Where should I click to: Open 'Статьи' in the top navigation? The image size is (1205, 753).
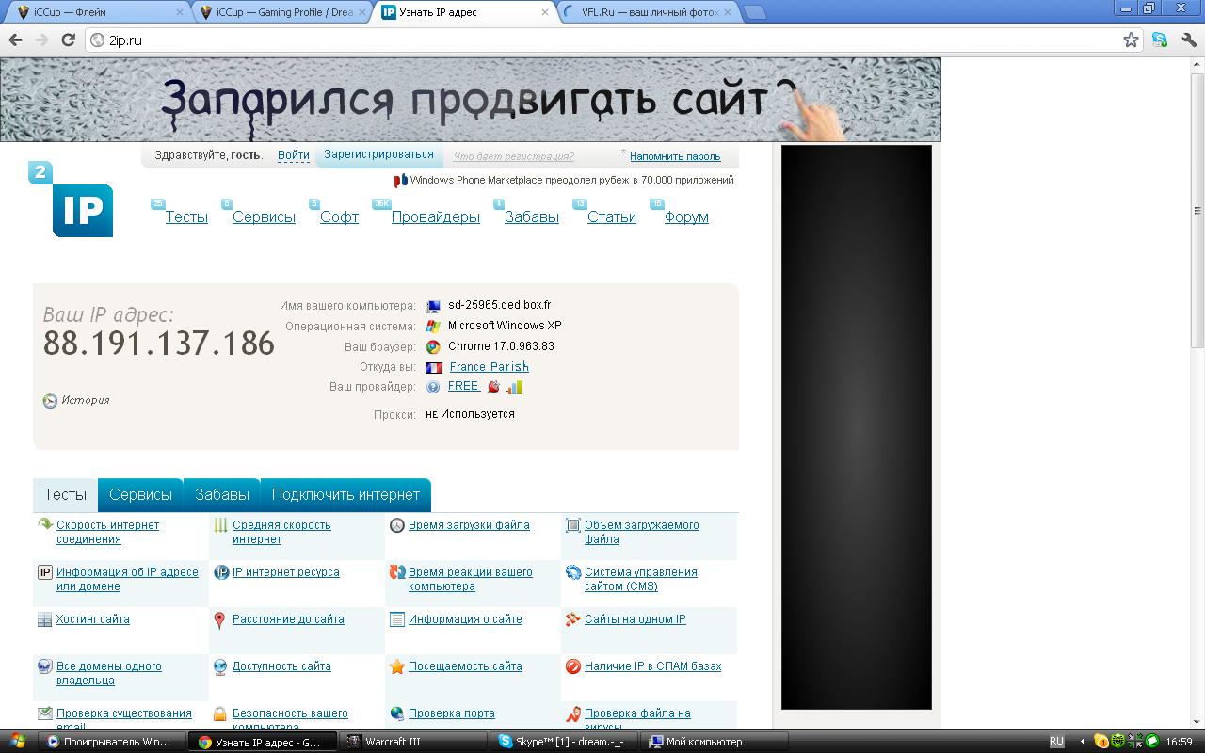coord(612,217)
